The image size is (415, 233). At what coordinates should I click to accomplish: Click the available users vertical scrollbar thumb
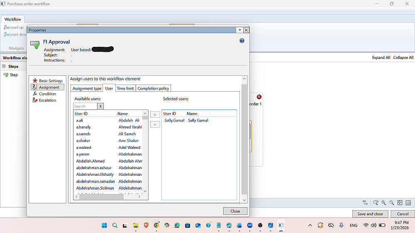point(145,118)
